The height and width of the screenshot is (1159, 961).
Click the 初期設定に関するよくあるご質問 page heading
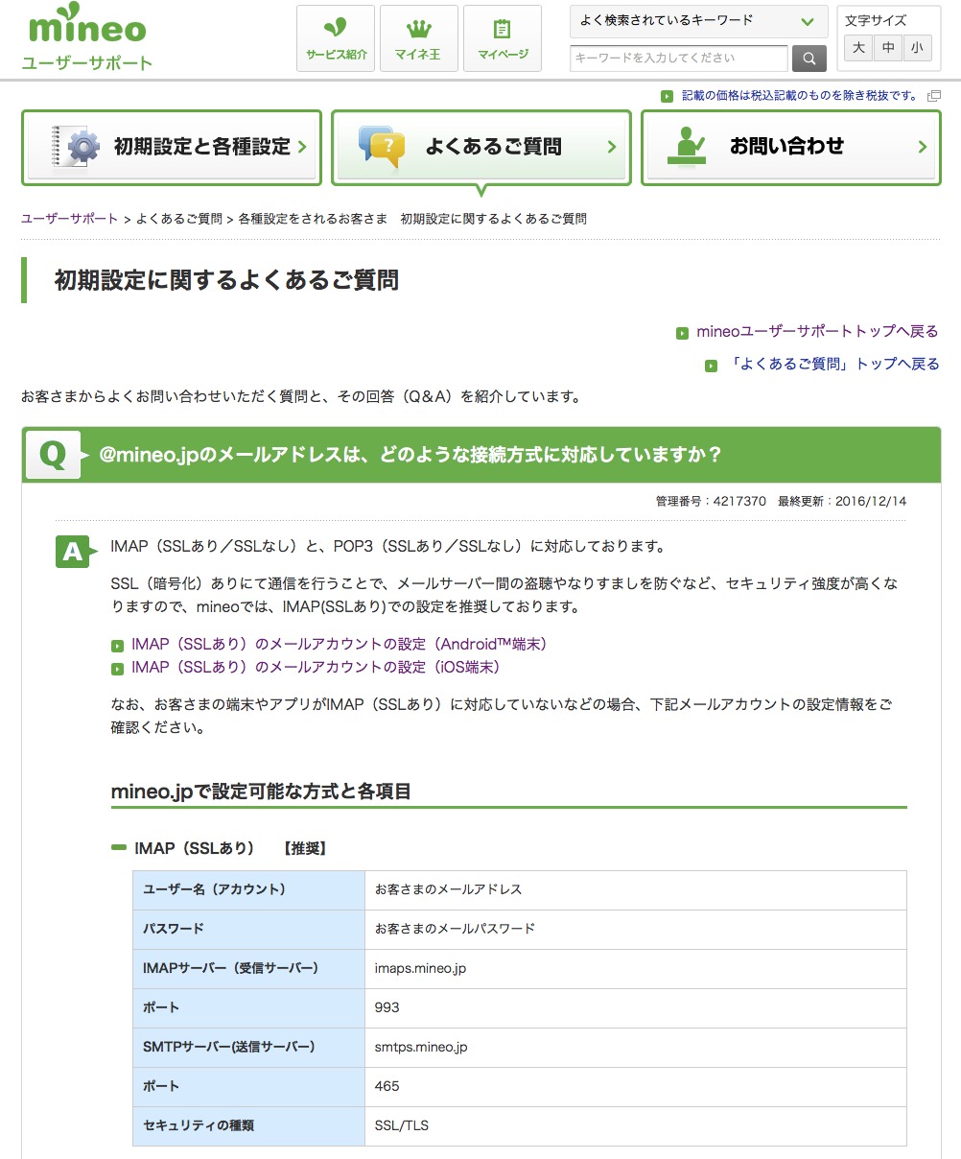[x=226, y=280]
